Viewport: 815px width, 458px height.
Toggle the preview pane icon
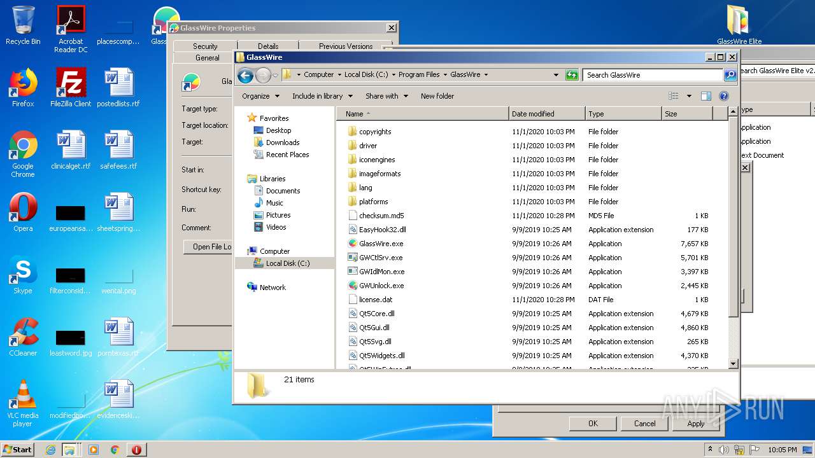[705, 96]
